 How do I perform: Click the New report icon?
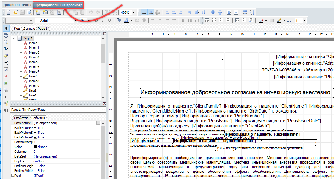pos(8,13)
